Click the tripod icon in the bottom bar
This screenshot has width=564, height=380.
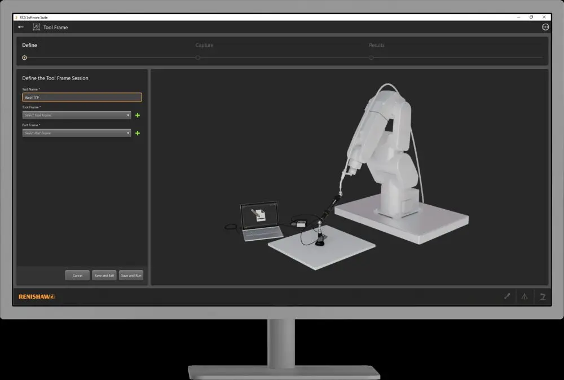[525, 297]
